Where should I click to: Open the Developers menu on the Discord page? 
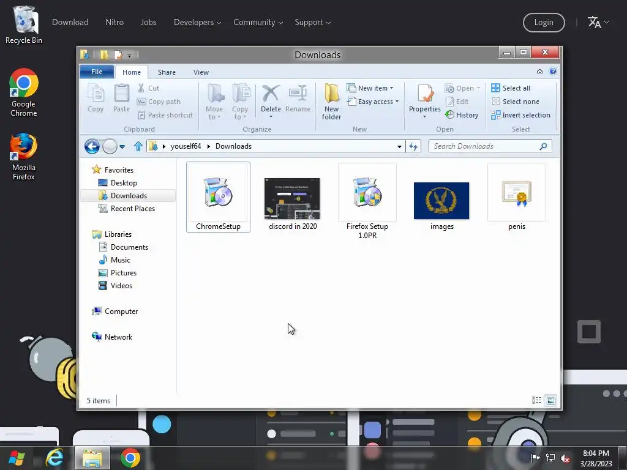[198, 23]
